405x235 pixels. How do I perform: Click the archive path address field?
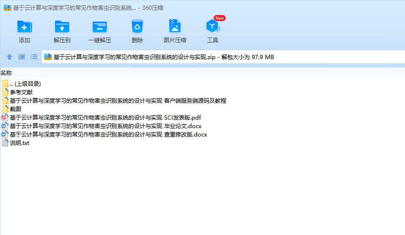click(x=223, y=57)
